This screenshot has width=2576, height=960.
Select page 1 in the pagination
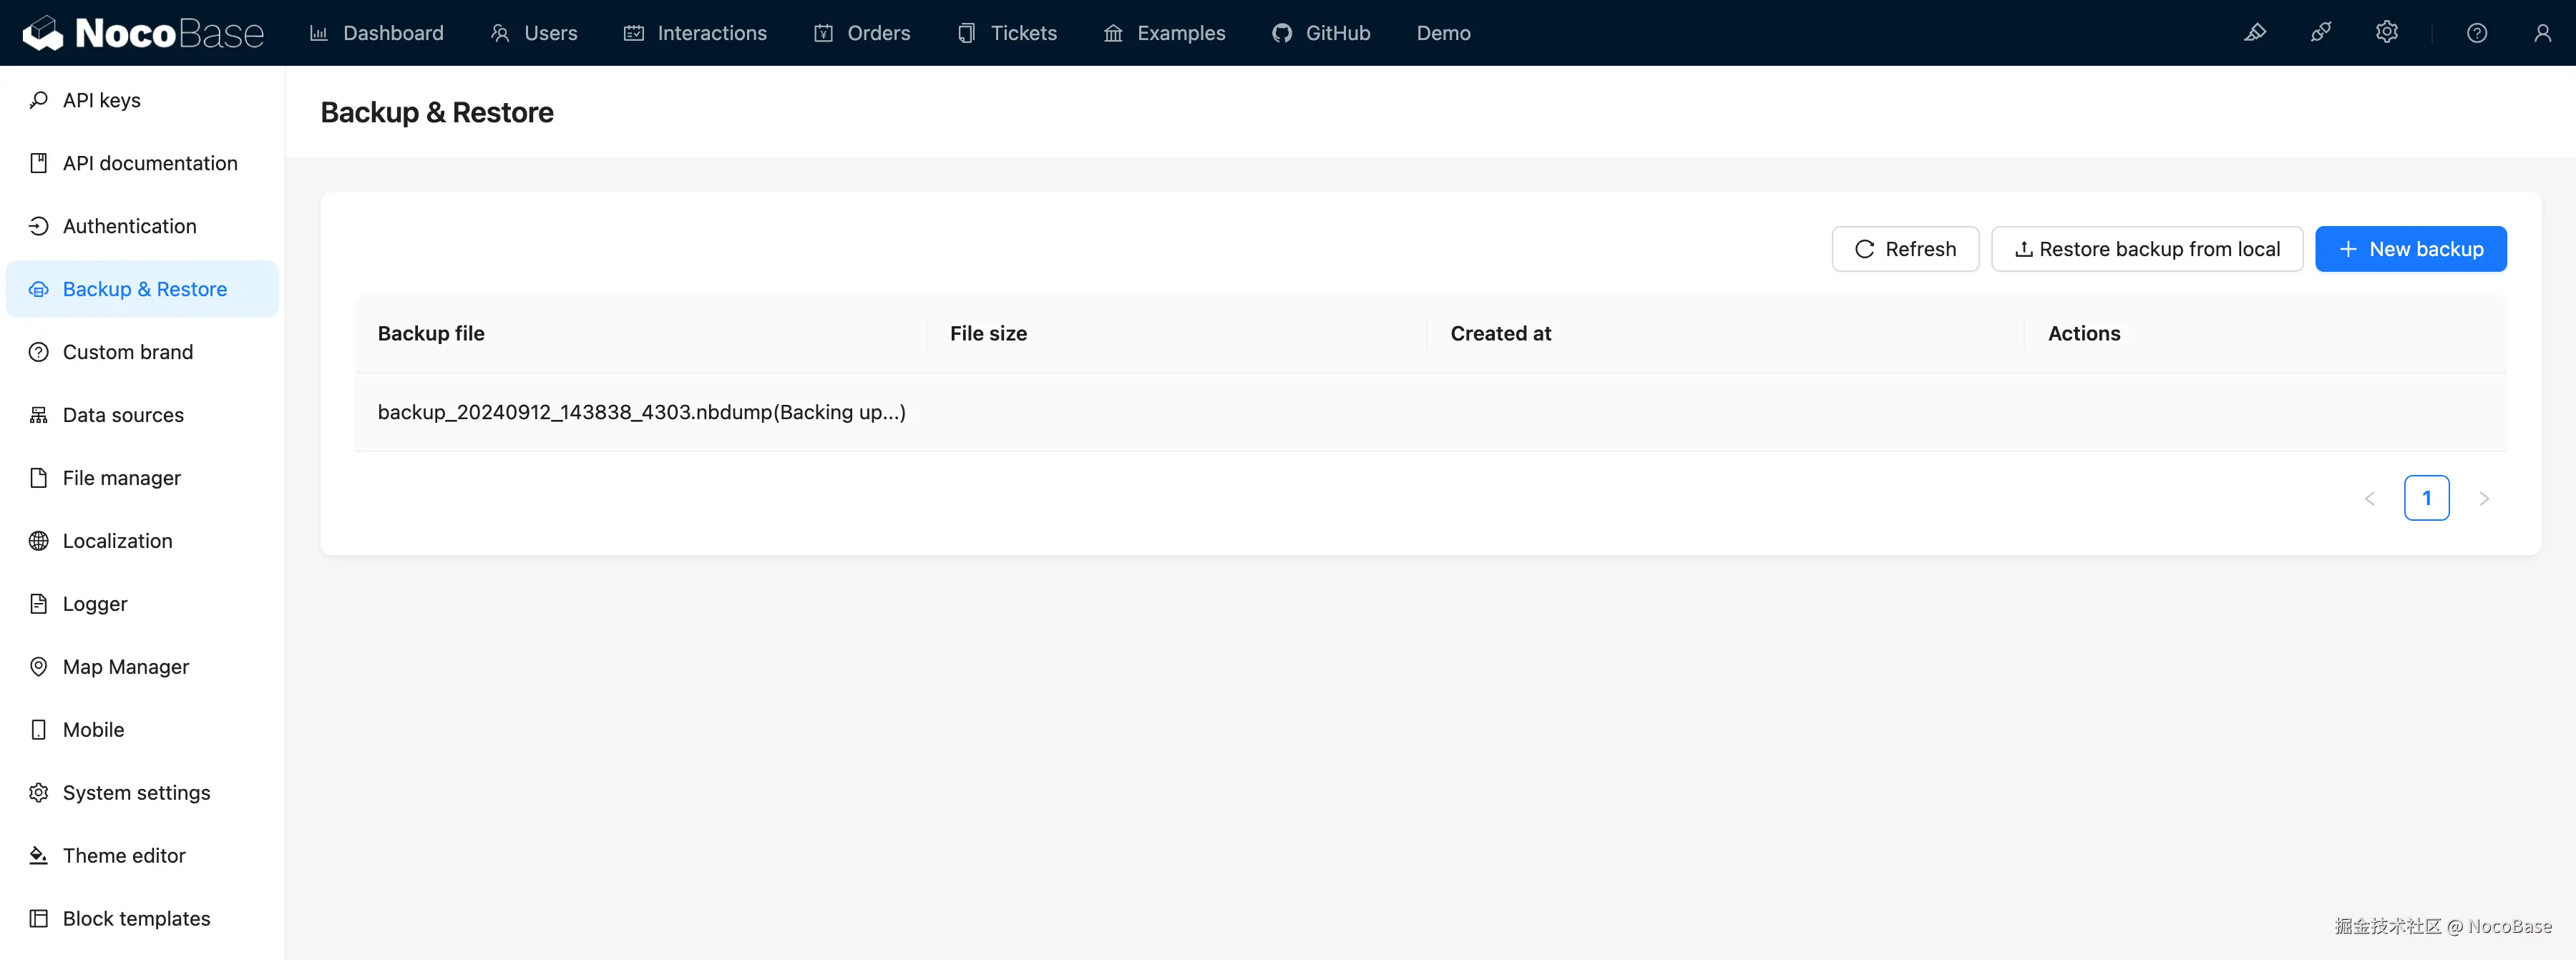(x=2427, y=497)
